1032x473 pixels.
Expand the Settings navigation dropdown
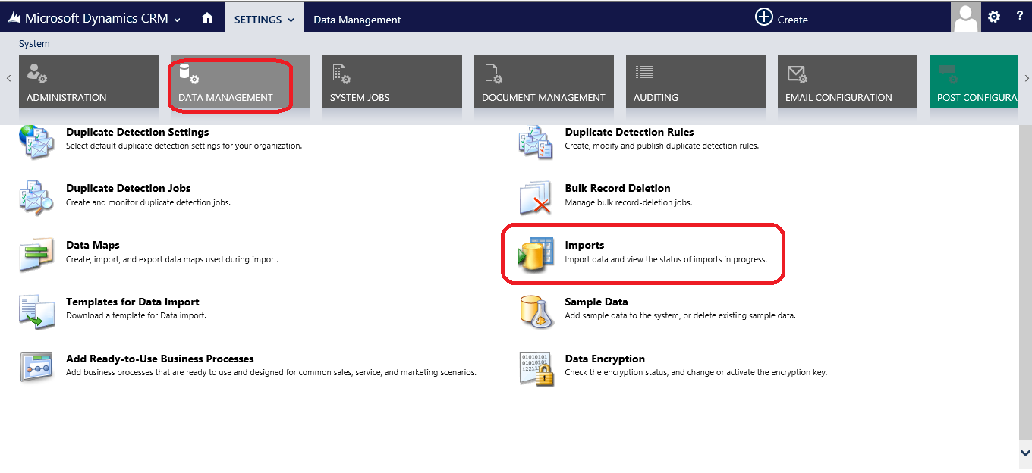tap(291, 20)
